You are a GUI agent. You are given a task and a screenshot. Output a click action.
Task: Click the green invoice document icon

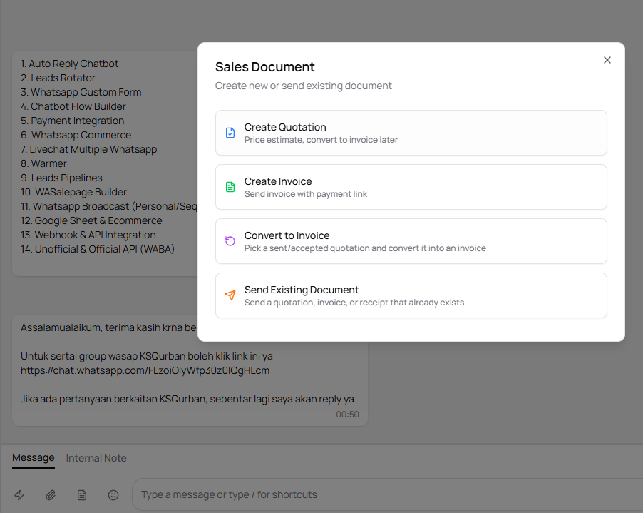click(x=230, y=187)
